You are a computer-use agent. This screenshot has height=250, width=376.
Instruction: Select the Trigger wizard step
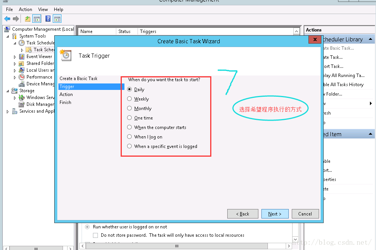[91, 86]
